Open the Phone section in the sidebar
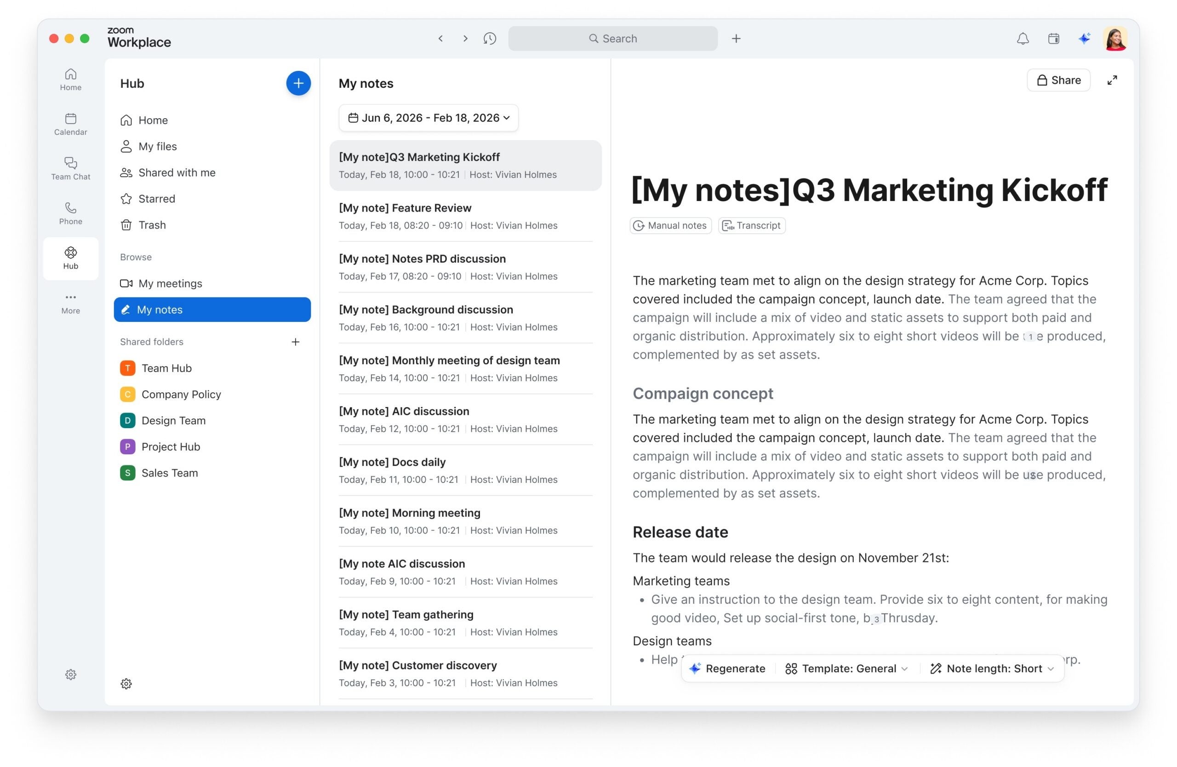Viewport: 1177px width, 767px height. coord(71,213)
